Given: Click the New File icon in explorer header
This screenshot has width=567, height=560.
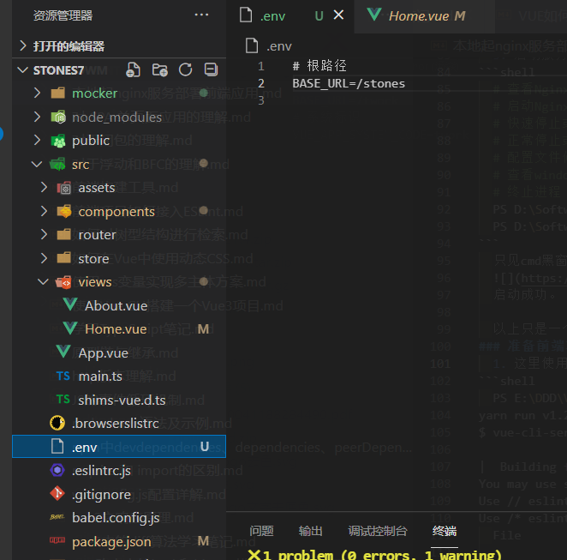Looking at the screenshot, I should pyautogui.click(x=133, y=69).
